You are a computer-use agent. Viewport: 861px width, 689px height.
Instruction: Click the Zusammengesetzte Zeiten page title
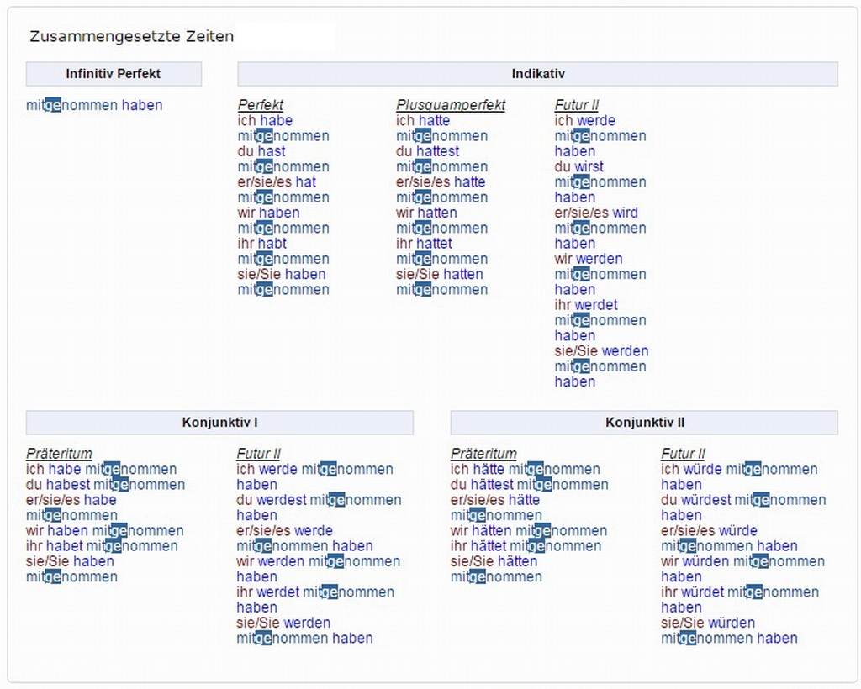[132, 37]
